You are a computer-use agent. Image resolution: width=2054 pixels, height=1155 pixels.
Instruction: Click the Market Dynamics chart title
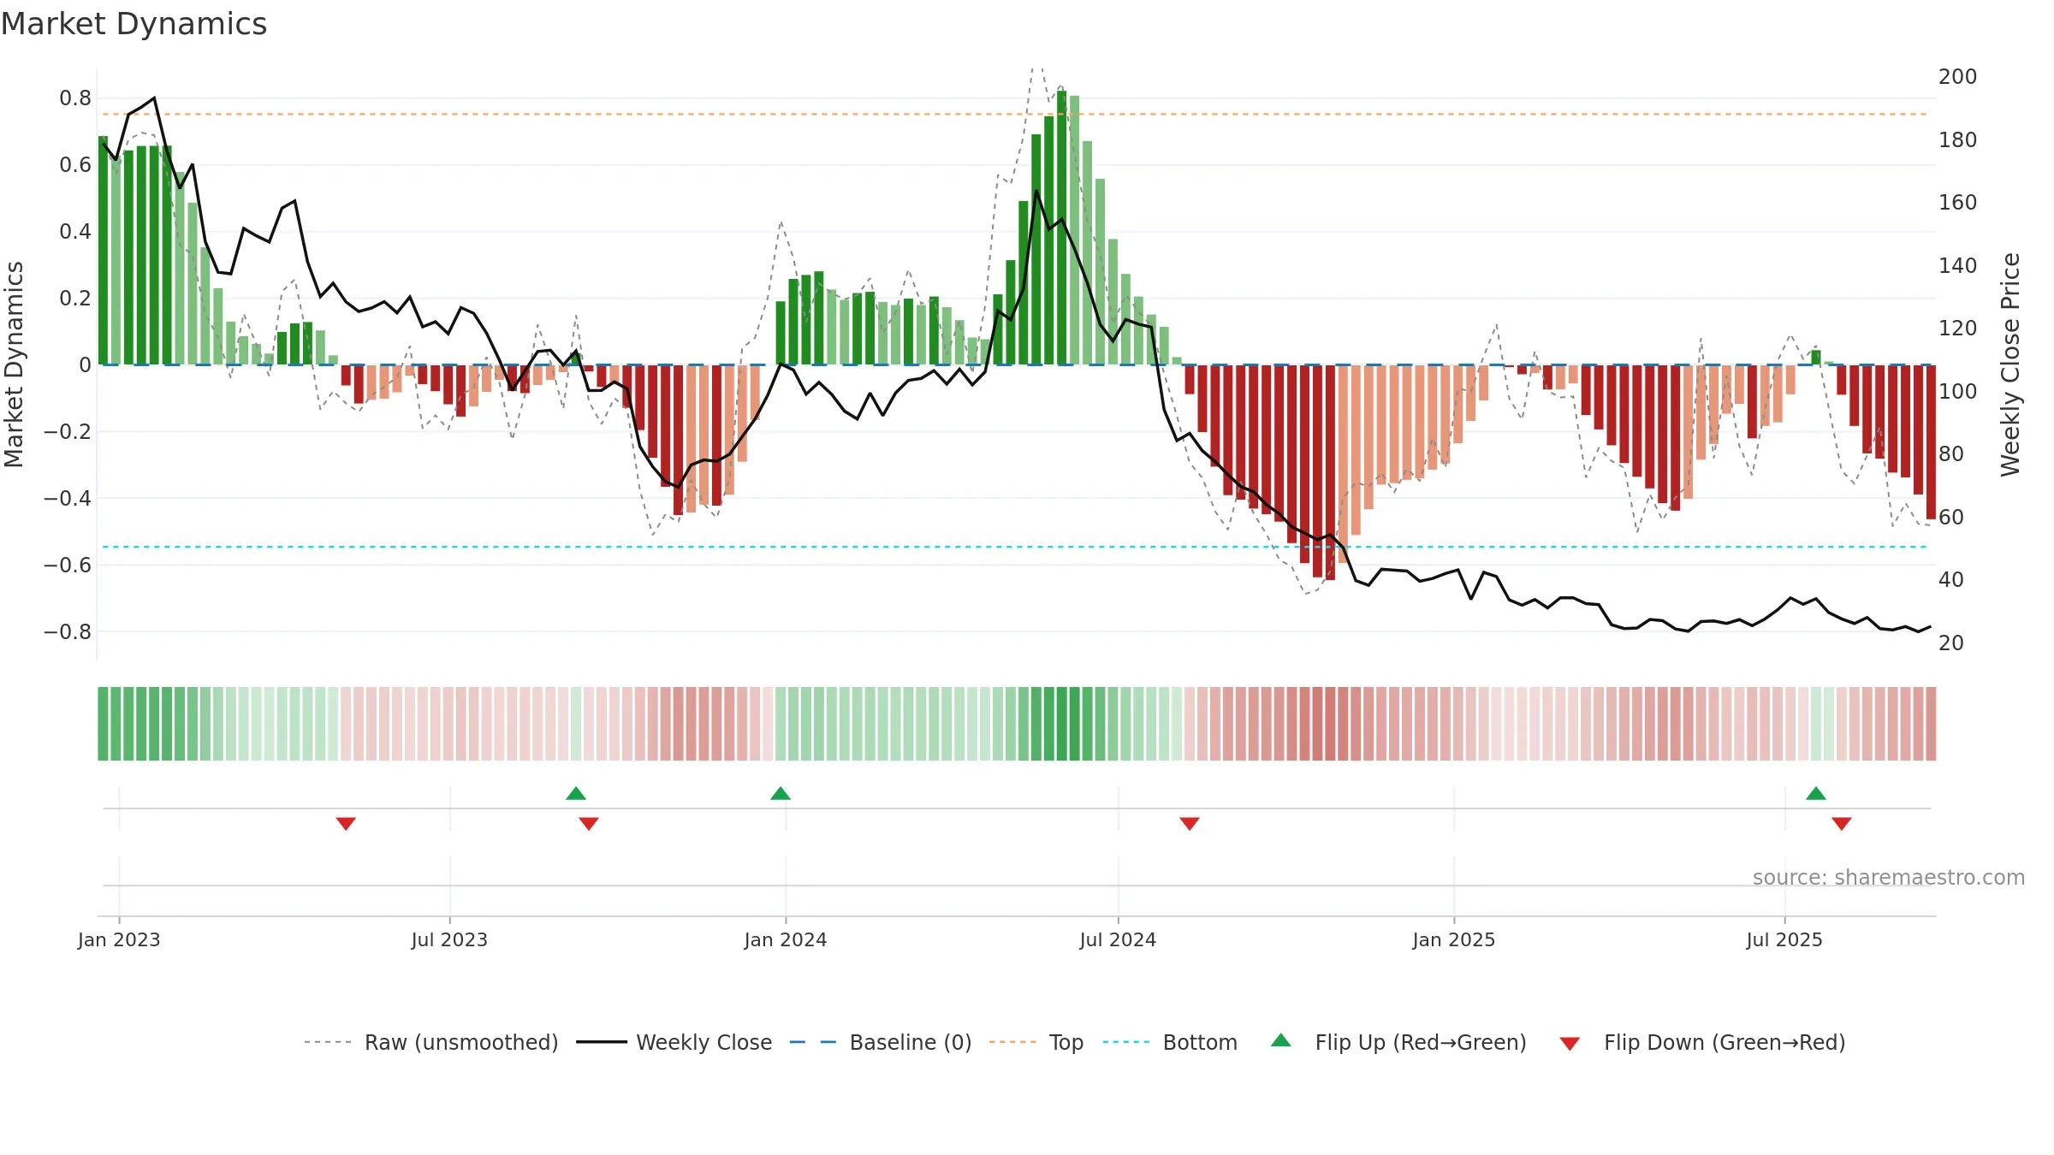click(x=134, y=24)
